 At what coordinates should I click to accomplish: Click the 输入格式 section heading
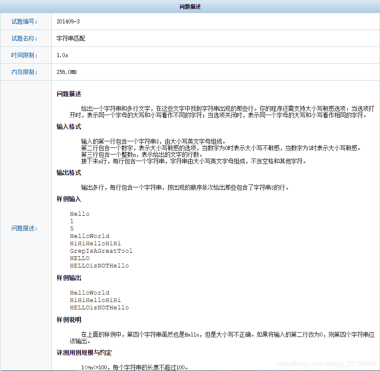pyautogui.click(x=69, y=127)
